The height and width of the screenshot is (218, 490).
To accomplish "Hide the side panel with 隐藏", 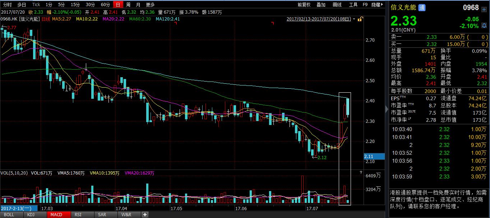I will click(x=376, y=5).
